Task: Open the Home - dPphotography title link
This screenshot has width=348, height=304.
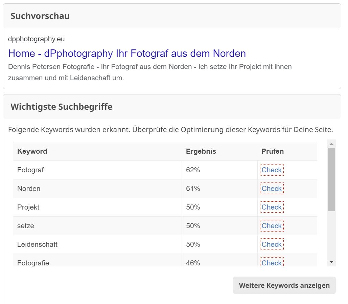Action: click(127, 53)
